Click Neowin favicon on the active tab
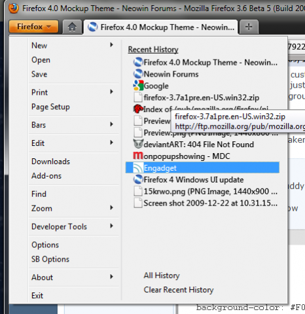This screenshot has width=305, height=314. coord(93,27)
